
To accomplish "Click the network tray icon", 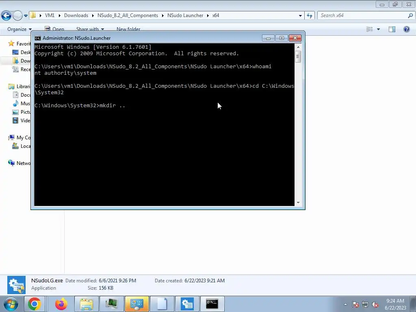I will click(365, 304).
